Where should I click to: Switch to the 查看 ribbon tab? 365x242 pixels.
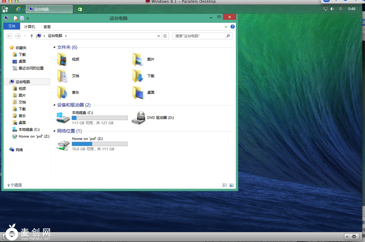tap(47, 27)
